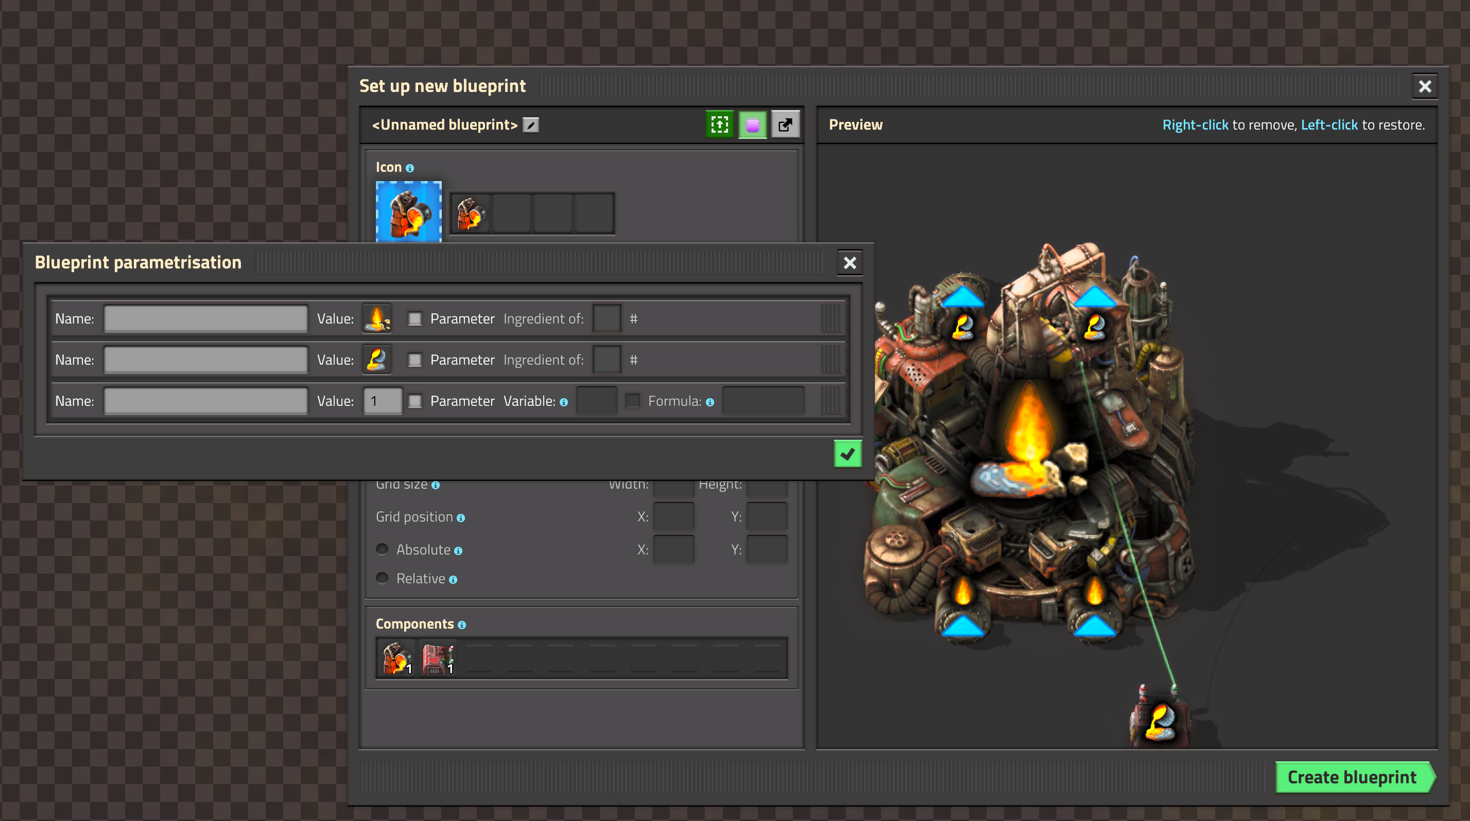Click the rename blueprint pencil icon
This screenshot has width=1470, height=821.
coord(531,125)
